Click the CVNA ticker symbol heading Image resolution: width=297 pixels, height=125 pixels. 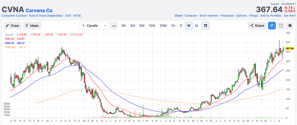pyautogui.click(x=13, y=9)
